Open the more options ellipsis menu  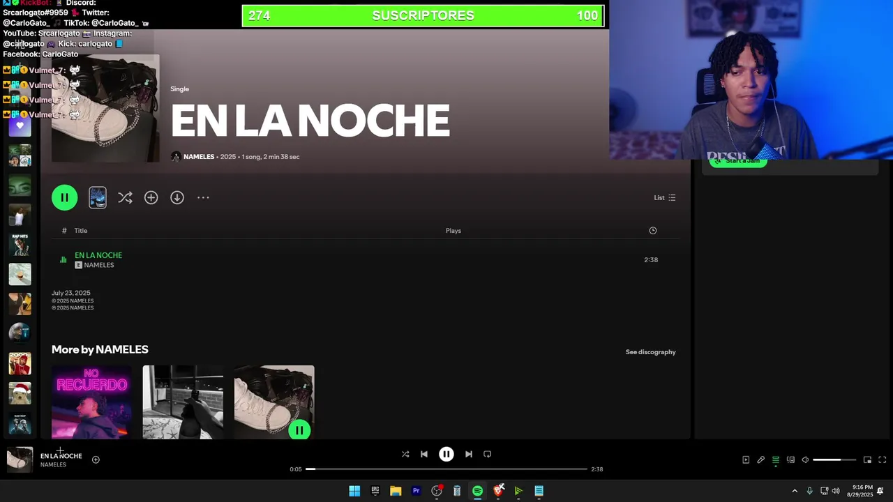click(203, 197)
